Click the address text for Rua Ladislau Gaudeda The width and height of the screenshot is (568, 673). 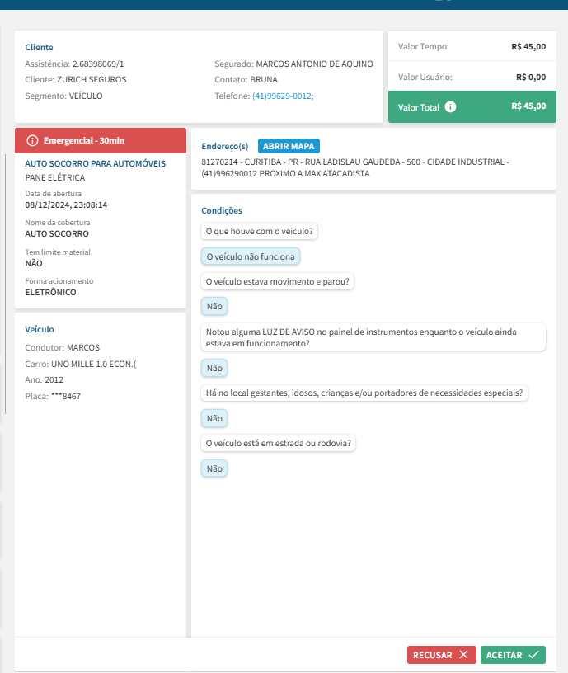(354, 162)
